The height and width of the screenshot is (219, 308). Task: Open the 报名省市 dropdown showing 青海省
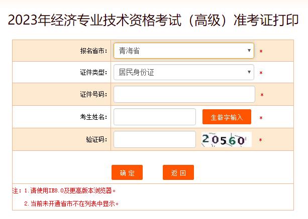pos(184,51)
